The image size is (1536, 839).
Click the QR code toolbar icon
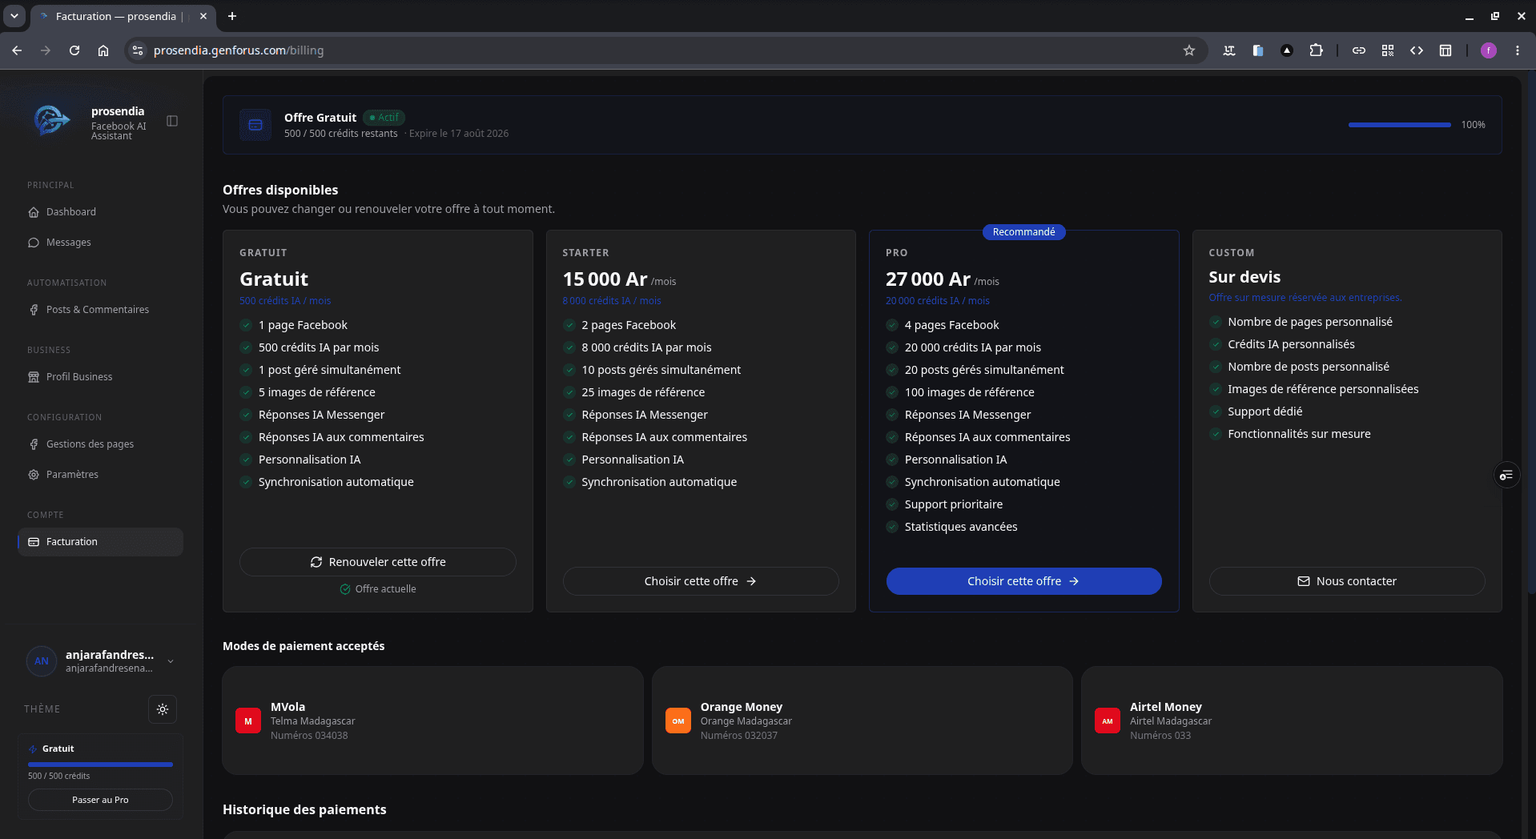tap(1388, 50)
